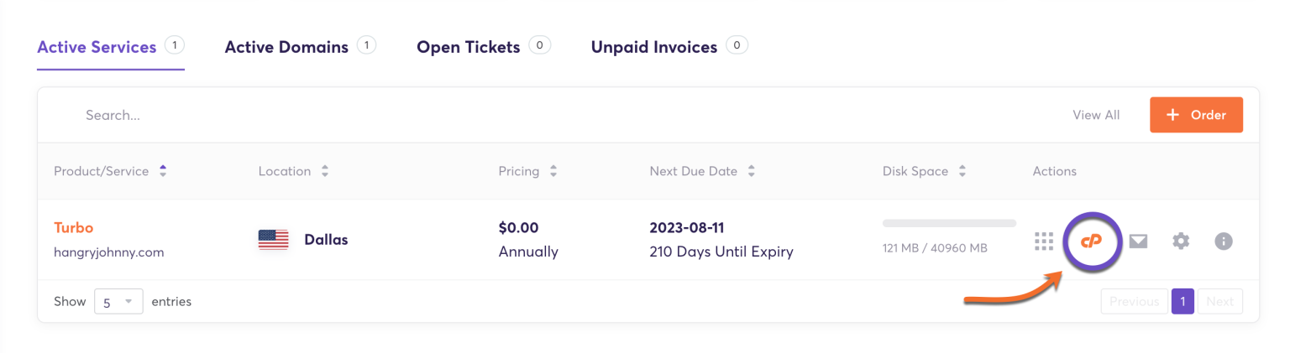Open service settings gear icon

coord(1181,241)
